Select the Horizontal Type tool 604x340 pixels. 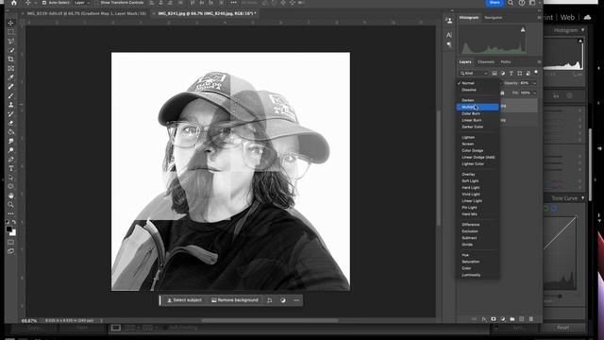coord(10,168)
